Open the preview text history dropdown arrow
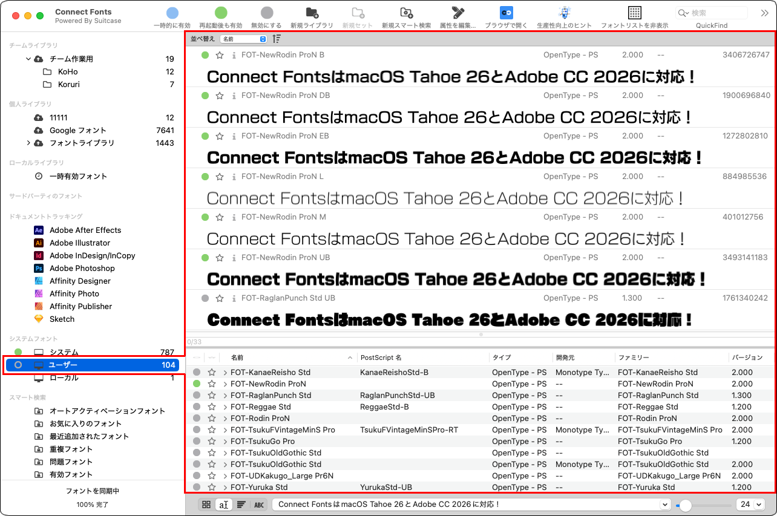 665,505
